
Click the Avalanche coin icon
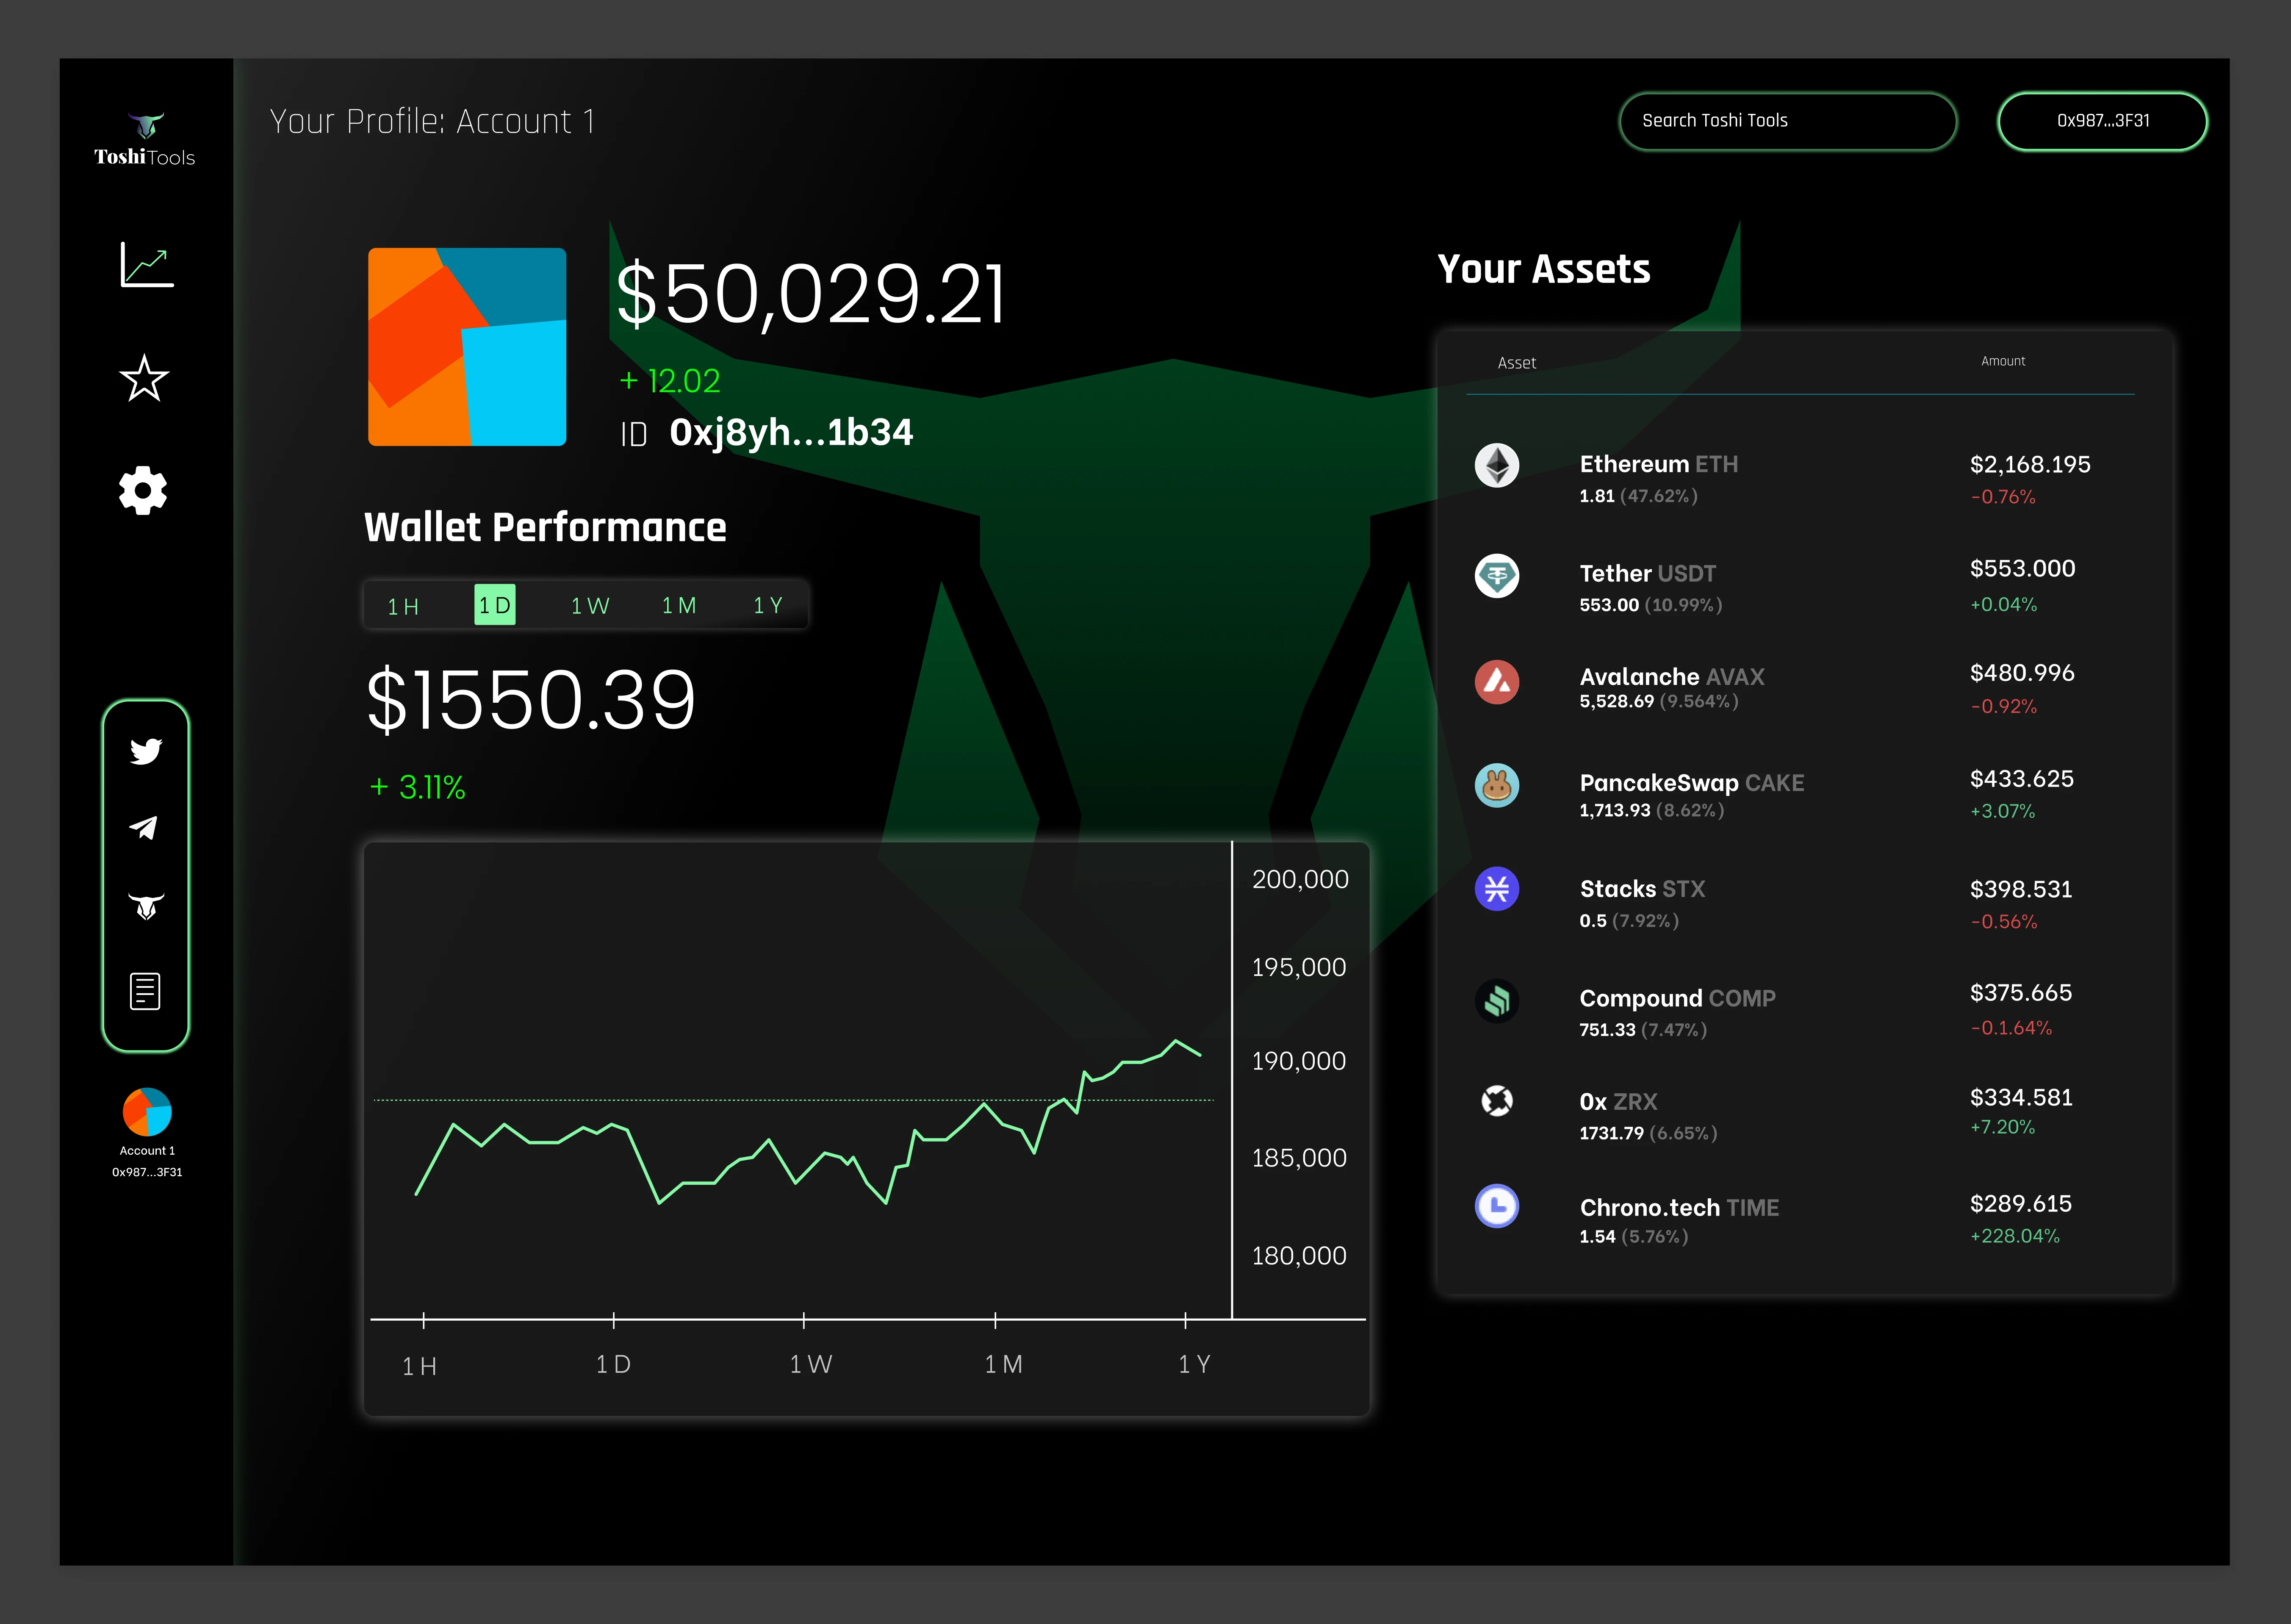click(1496, 682)
